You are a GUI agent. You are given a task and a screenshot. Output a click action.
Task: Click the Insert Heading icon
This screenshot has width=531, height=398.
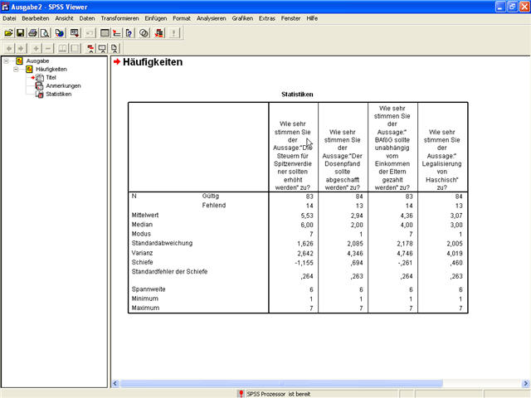[x=89, y=48]
